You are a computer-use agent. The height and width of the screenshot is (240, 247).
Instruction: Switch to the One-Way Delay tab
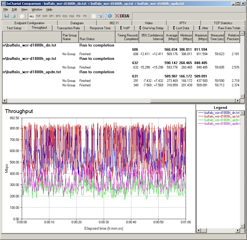(x=151, y=28)
